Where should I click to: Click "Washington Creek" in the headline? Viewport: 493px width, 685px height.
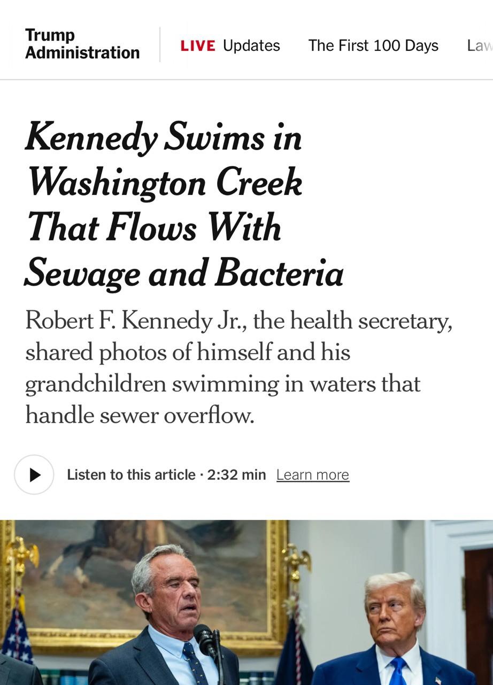coord(165,183)
